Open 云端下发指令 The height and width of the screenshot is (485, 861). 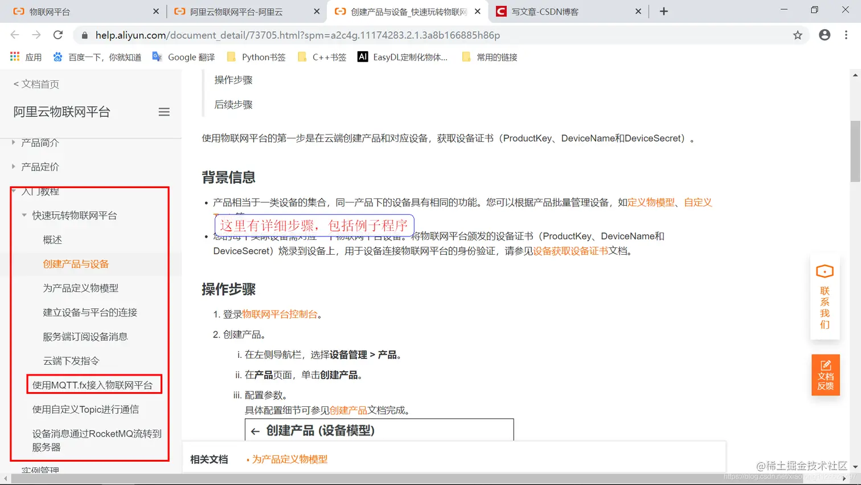71,361
